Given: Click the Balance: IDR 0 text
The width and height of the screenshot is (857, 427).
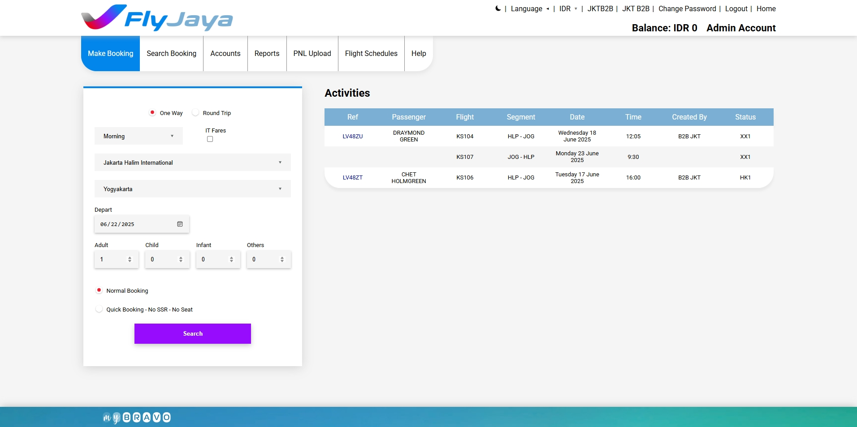Looking at the screenshot, I should pyautogui.click(x=665, y=28).
